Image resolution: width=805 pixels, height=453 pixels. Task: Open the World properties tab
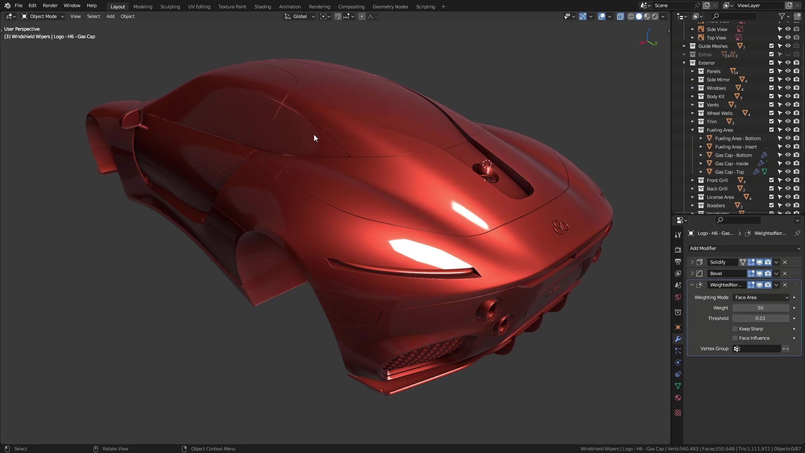[x=678, y=297]
